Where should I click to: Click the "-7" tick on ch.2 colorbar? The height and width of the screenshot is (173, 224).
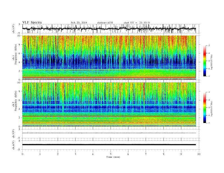(209, 123)
